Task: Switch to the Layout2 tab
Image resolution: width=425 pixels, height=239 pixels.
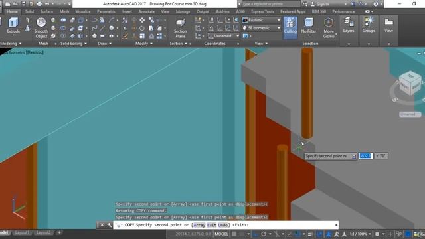Action: coord(43,232)
